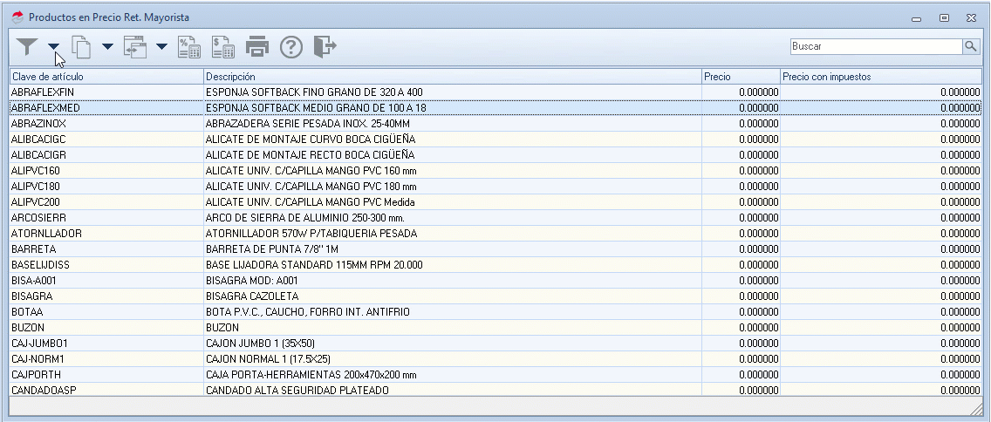Open help with the question mark icon

pyautogui.click(x=291, y=46)
